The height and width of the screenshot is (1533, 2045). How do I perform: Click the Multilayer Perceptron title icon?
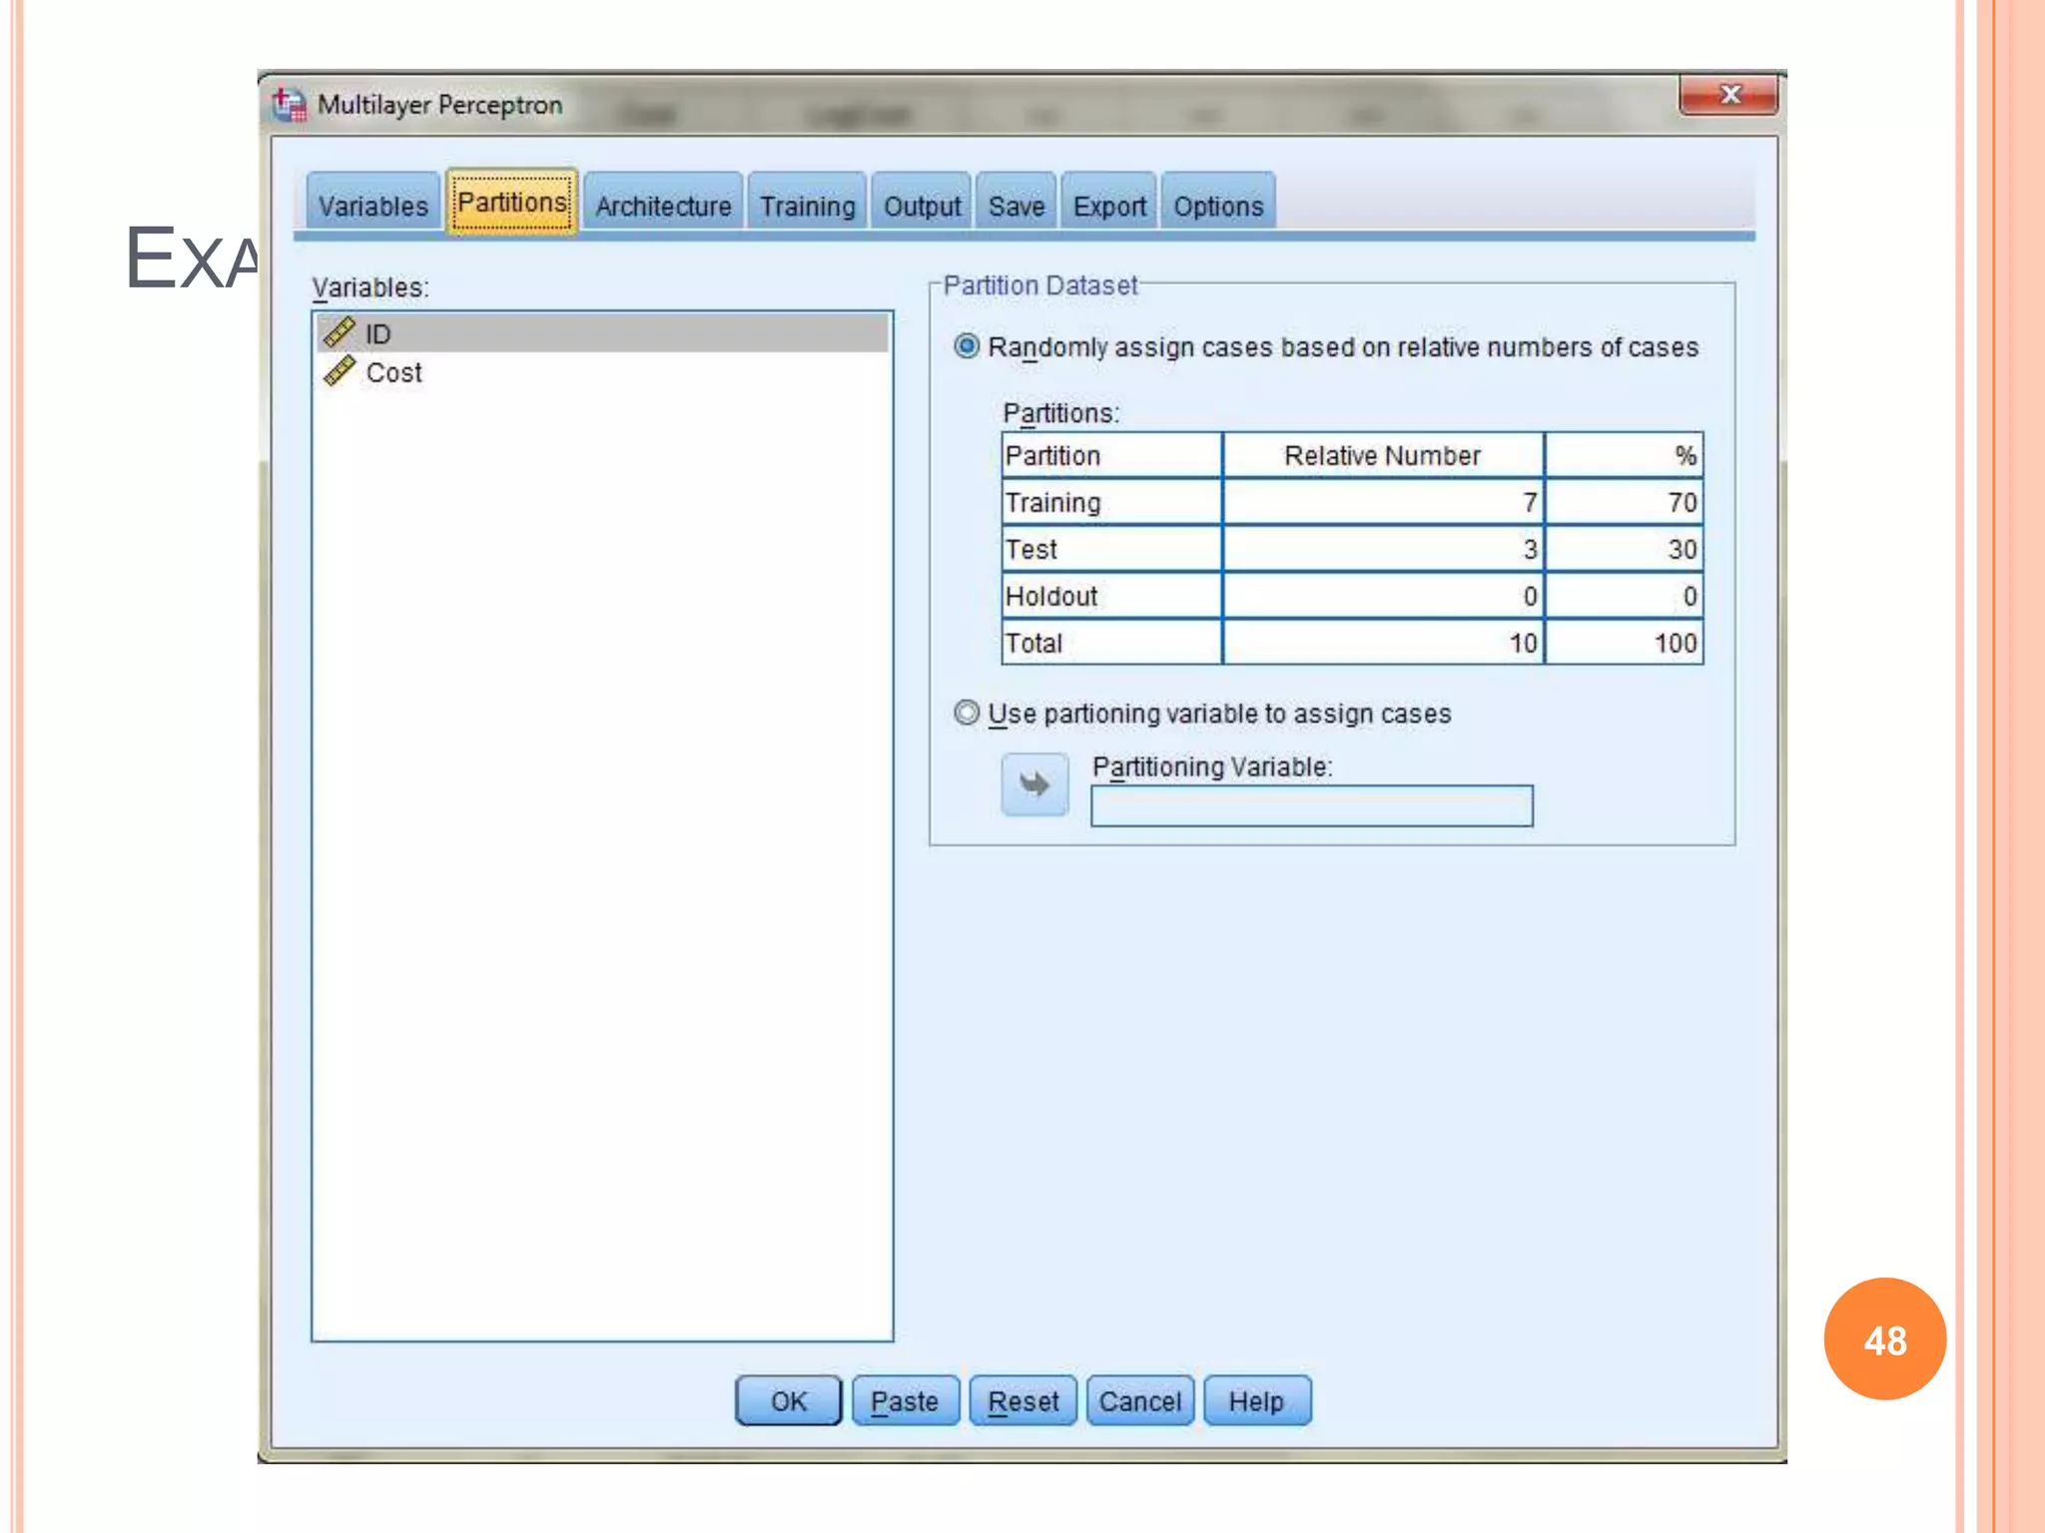coord(290,104)
